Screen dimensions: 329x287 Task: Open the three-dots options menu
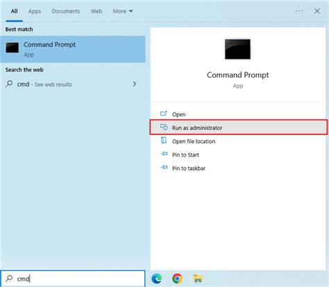(x=299, y=11)
